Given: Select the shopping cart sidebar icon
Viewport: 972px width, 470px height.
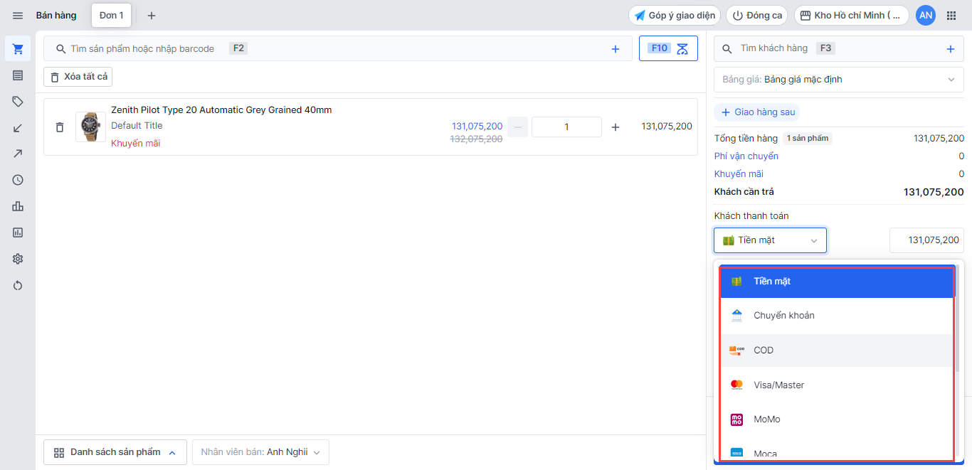Looking at the screenshot, I should point(18,48).
